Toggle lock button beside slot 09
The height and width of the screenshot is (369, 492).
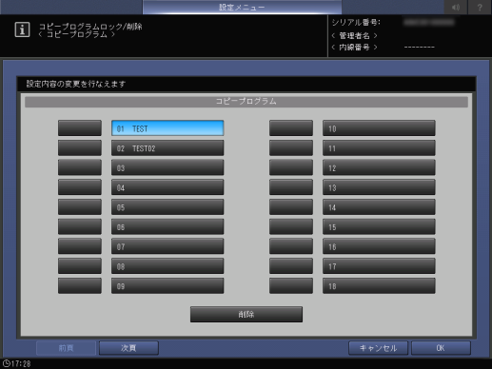click(80, 285)
